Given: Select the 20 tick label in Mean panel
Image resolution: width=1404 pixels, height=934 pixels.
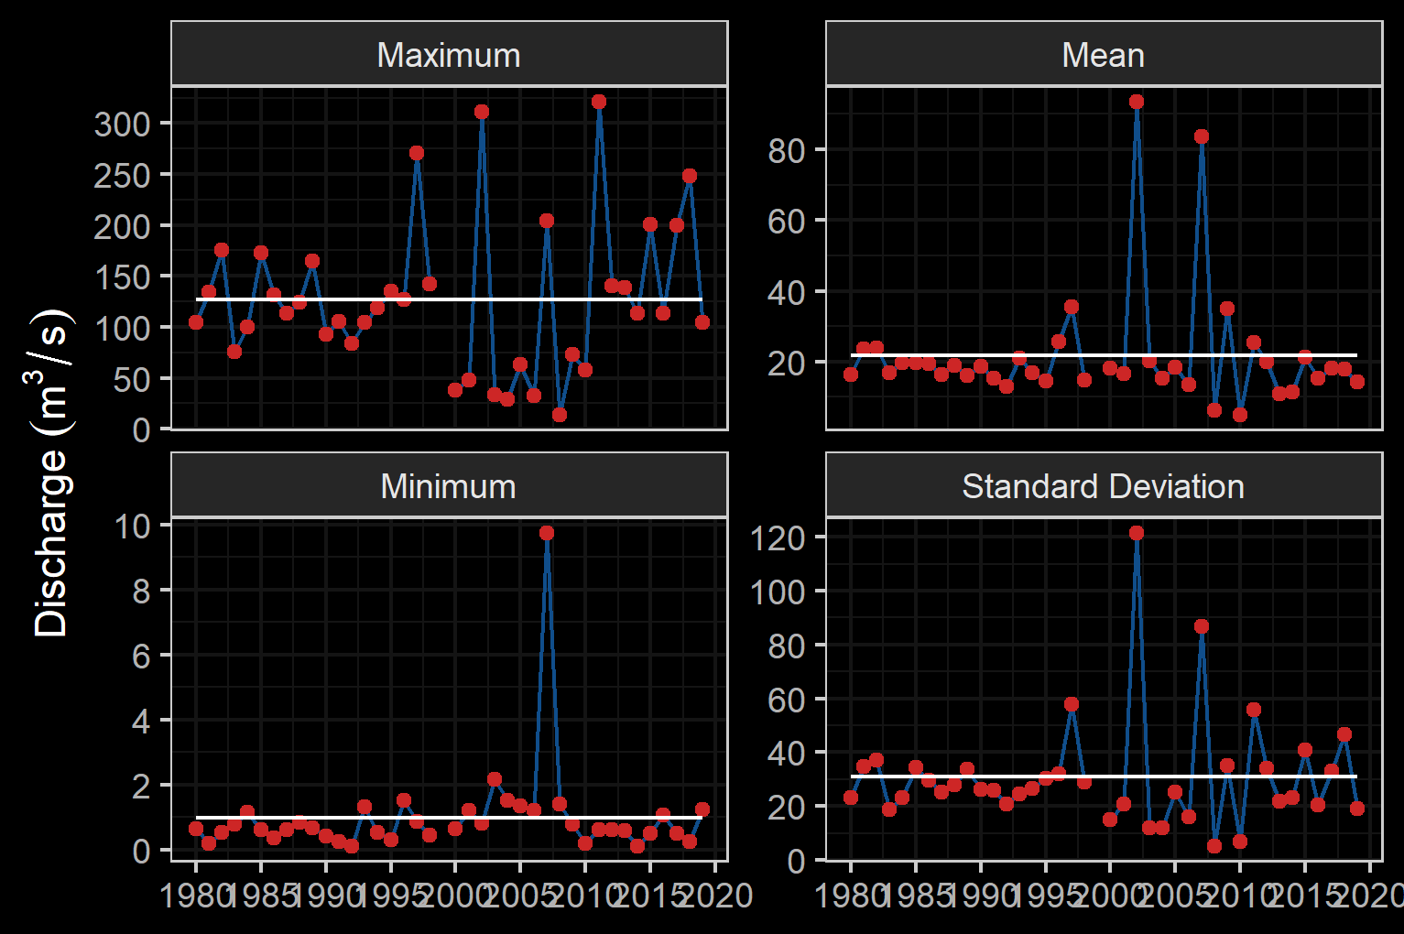Looking at the screenshot, I should (x=787, y=363).
